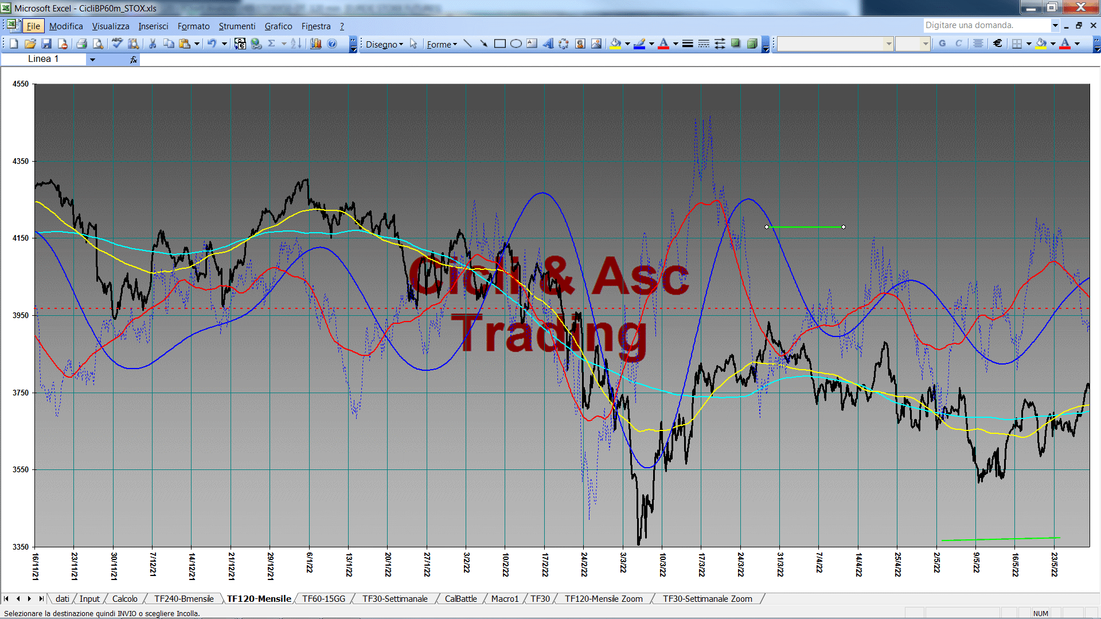Image resolution: width=1101 pixels, height=619 pixels.
Task: Expand the Disegno drawing menu
Action: point(384,44)
